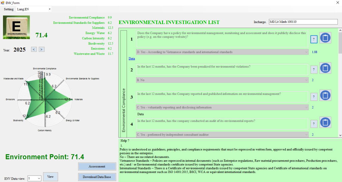Click question 3 text about reported information
Viewport: 342px width, 182px height.
pyautogui.click(x=222, y=97)
